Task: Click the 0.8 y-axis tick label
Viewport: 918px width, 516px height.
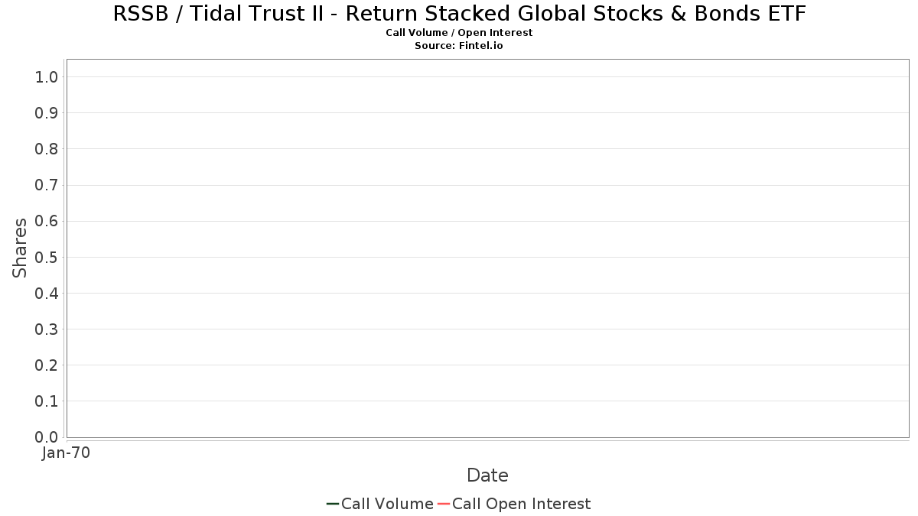Action: (47, 149)
